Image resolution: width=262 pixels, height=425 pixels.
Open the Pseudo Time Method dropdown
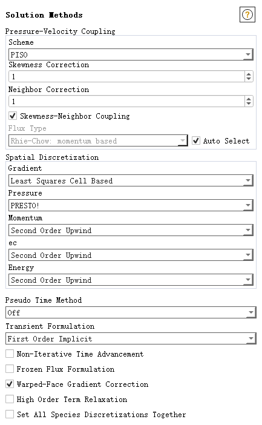pos(131,312)
